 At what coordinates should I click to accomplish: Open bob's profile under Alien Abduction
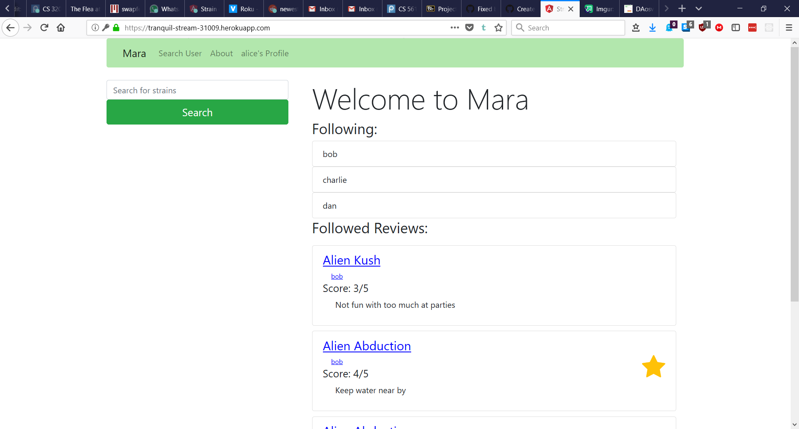click(x=337, y=362)
